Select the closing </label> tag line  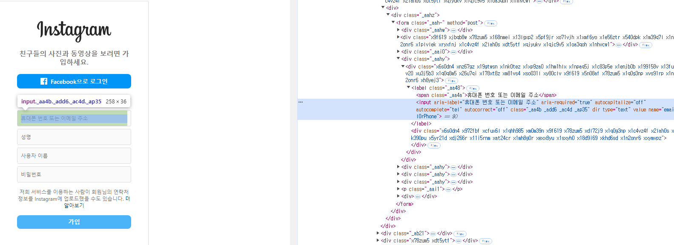pos(421,123)
